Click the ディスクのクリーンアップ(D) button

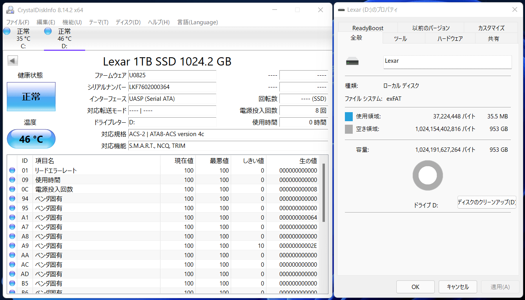tap(487, 202)
